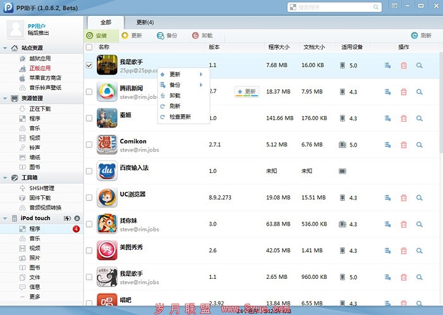Screen dimensions: 443x315
Task: Click the 卸载 toolbar button
Action: pos(203,35)
